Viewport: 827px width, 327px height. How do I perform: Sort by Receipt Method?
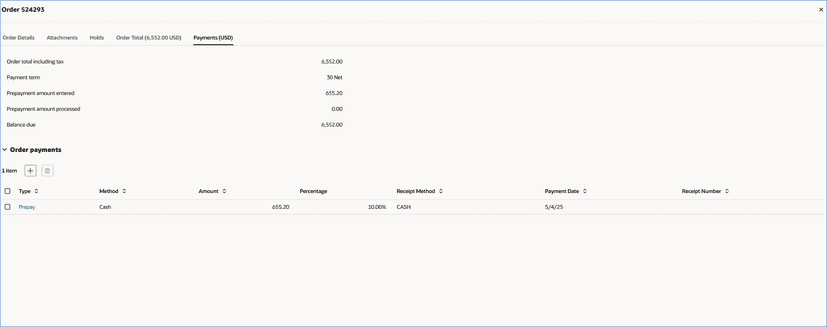tap(441, 191)
